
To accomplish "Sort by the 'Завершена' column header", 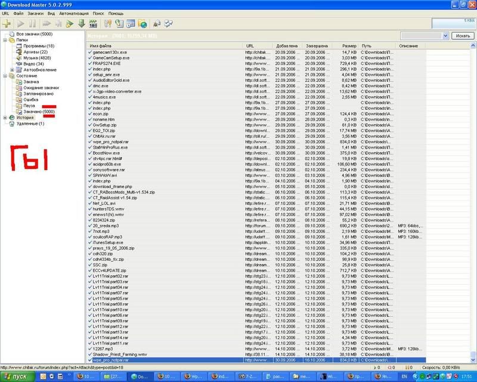I will (x=318, y=46).
